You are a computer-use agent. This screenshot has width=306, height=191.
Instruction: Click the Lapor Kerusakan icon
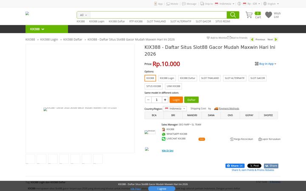point(260,139)
